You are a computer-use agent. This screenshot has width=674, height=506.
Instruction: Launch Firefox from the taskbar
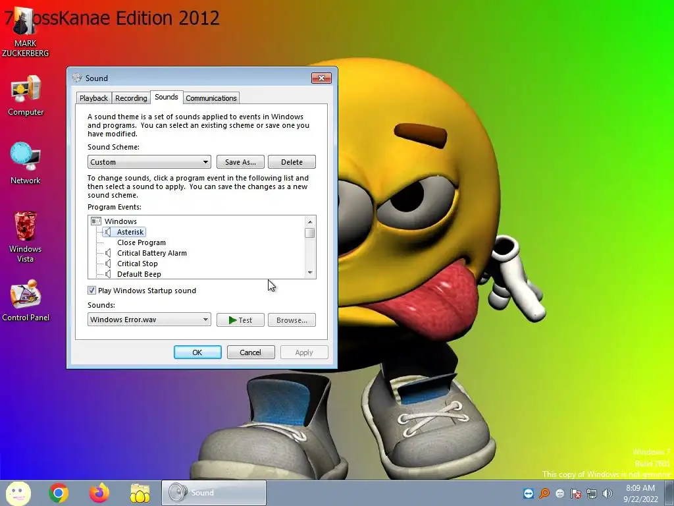(99, 493)
